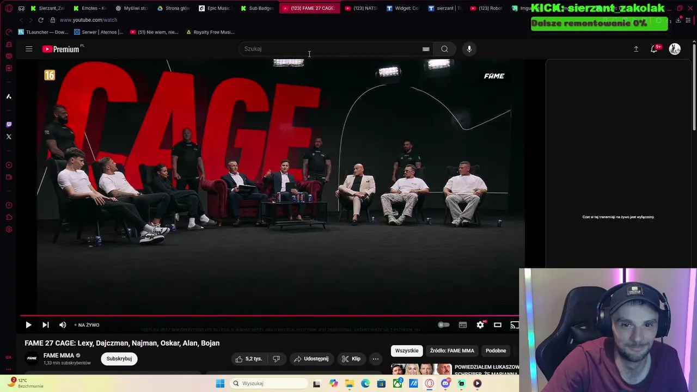The image size is (697, 392).
Task: Open File Explorer from the taskbar
Action: pos(350,383)
